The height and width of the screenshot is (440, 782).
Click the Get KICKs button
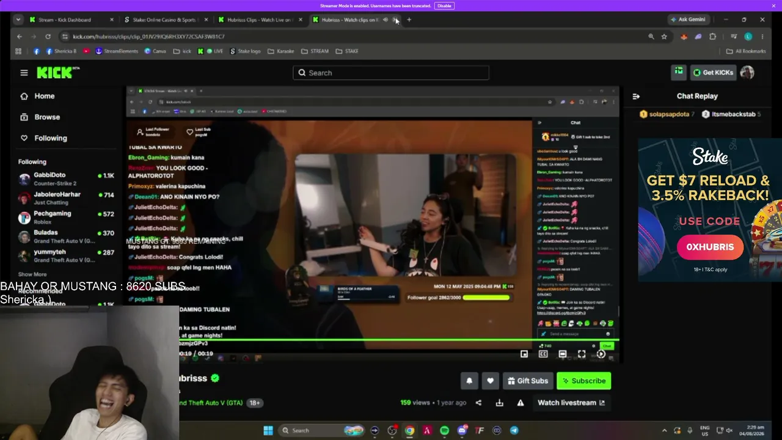pos(713,72)
